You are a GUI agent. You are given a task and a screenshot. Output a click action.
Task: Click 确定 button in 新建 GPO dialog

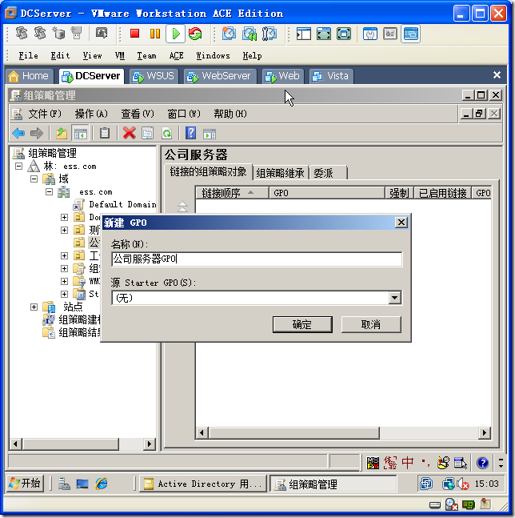point(302,324)
